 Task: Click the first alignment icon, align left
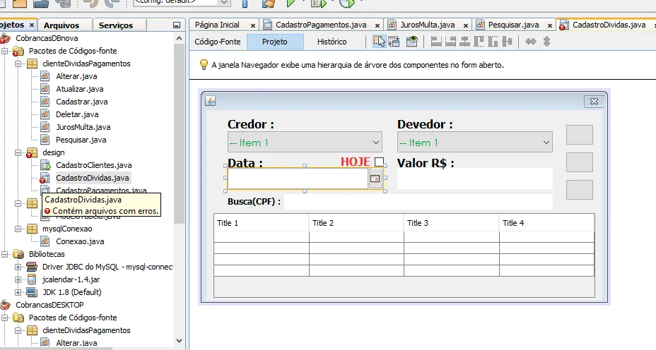pos(436,42)
